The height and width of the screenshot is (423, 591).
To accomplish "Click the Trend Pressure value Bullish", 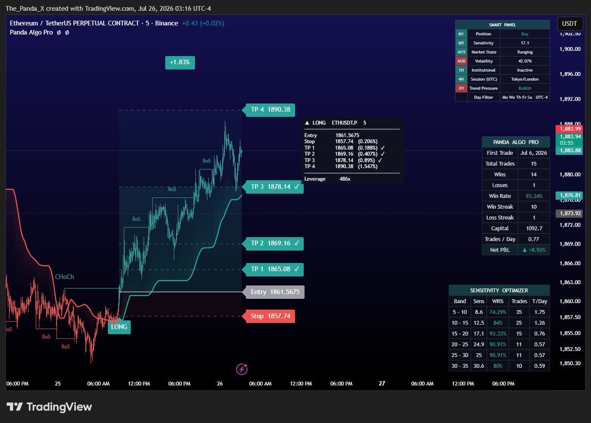I will pyautogui.click(x=525, y=88).
